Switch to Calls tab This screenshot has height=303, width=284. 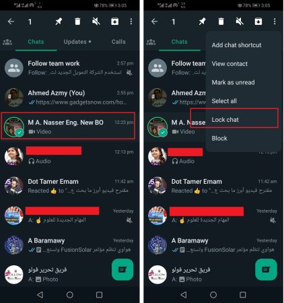point(118,42)
